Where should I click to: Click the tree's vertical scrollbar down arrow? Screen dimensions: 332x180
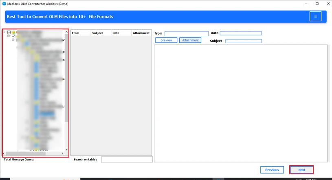(67, 149)
